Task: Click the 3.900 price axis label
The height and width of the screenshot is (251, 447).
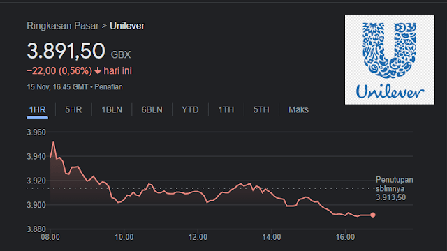Action: [x=36, y=205]
